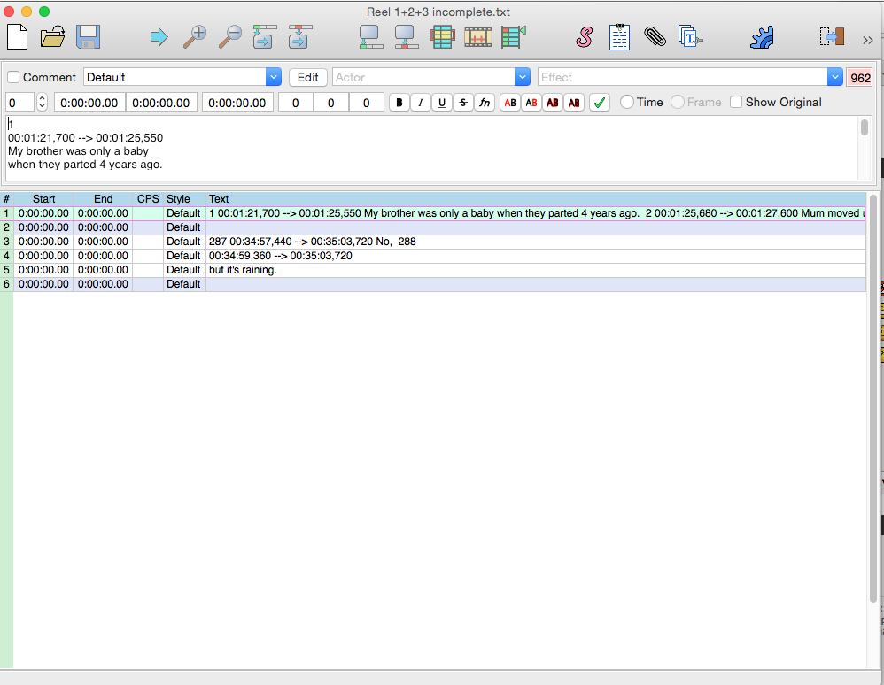Select row 4 with 00:34:59,360
Viewport: 884px width, 685px height.
click(x=433, y=256)
